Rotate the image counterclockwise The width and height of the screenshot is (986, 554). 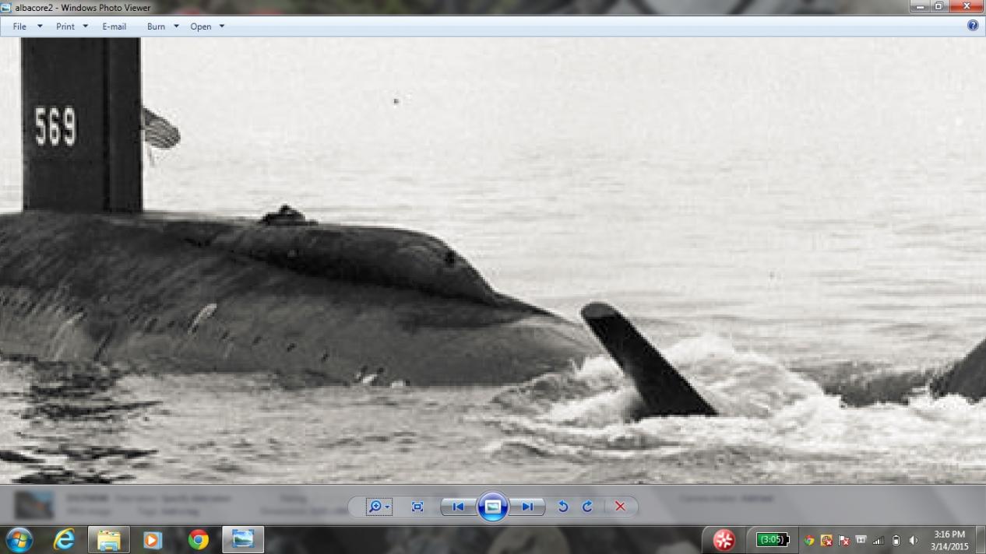pyautogui.click(x=563, y=507)
